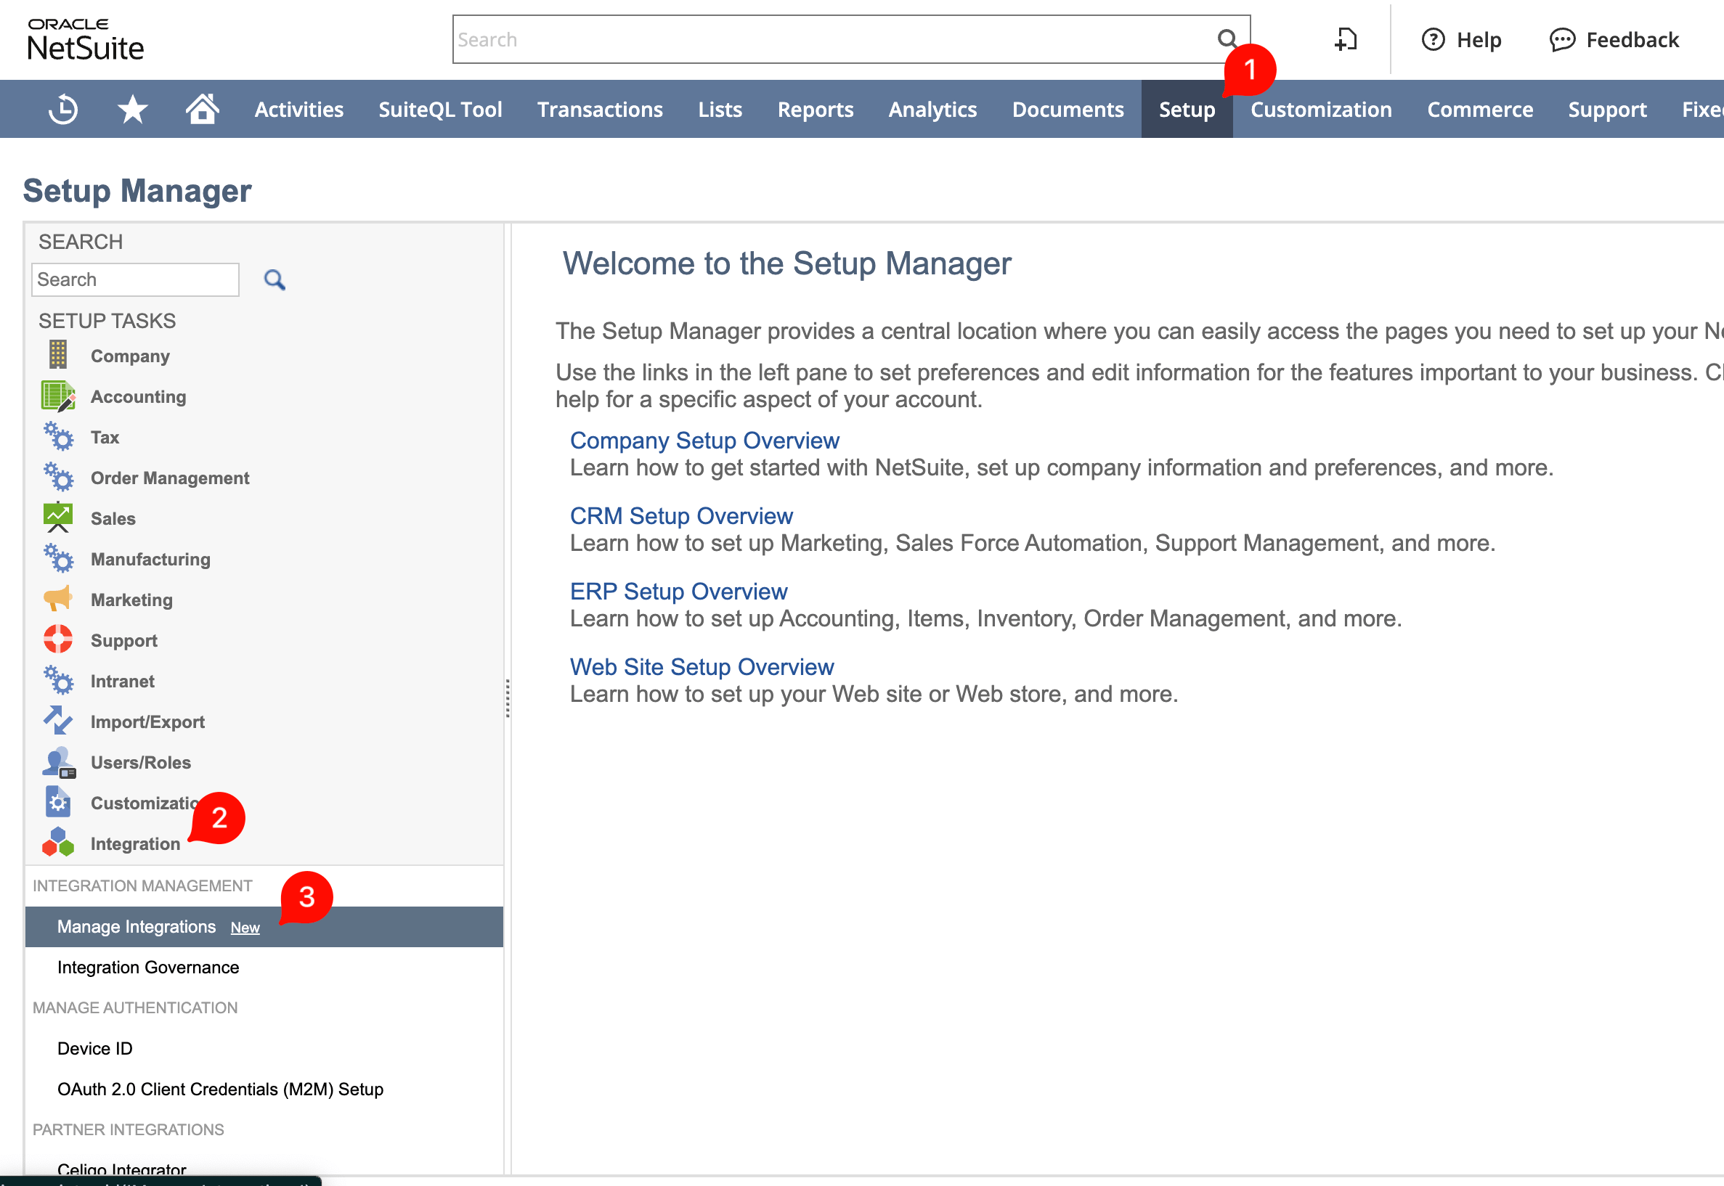Open the Integration Governance link
This screenshot has height=1186, width=1724.
148,968
